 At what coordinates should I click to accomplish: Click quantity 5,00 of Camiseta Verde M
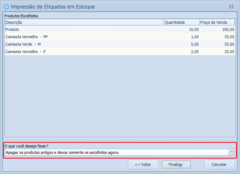point(195,44)
